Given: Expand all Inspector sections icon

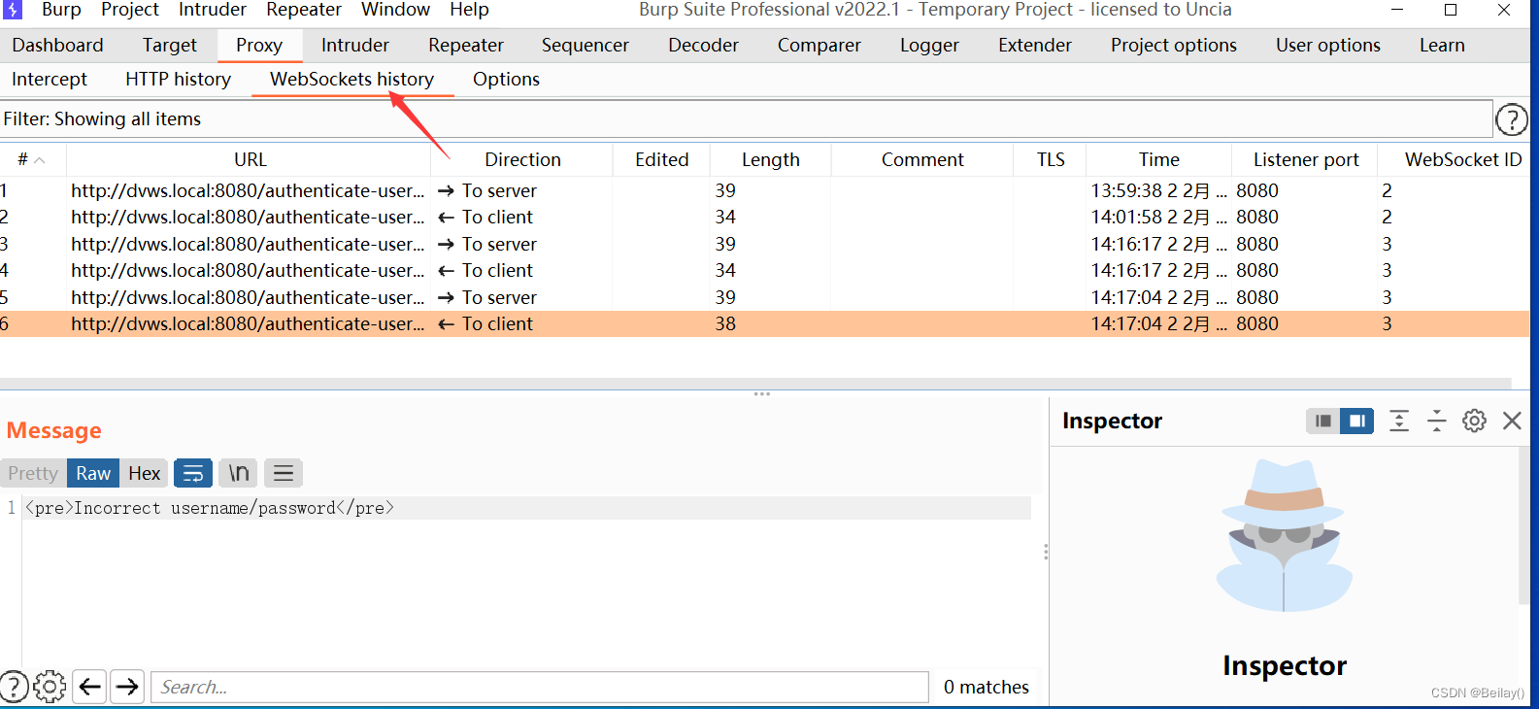Looking at the screenshot, I should point(1398,421).
